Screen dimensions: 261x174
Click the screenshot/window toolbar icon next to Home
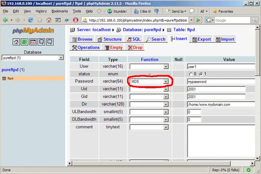click(58, 20)
